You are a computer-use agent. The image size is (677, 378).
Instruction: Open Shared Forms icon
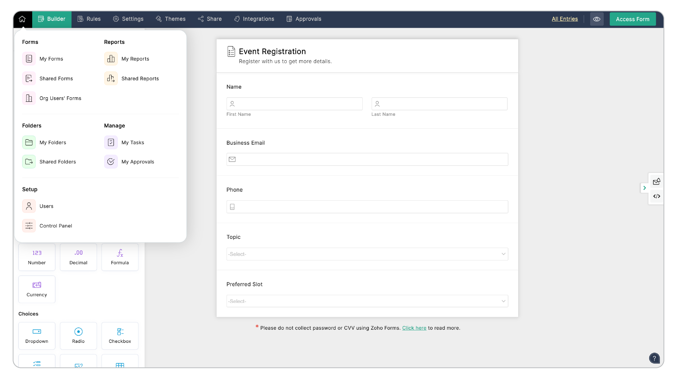coord(29,79)
